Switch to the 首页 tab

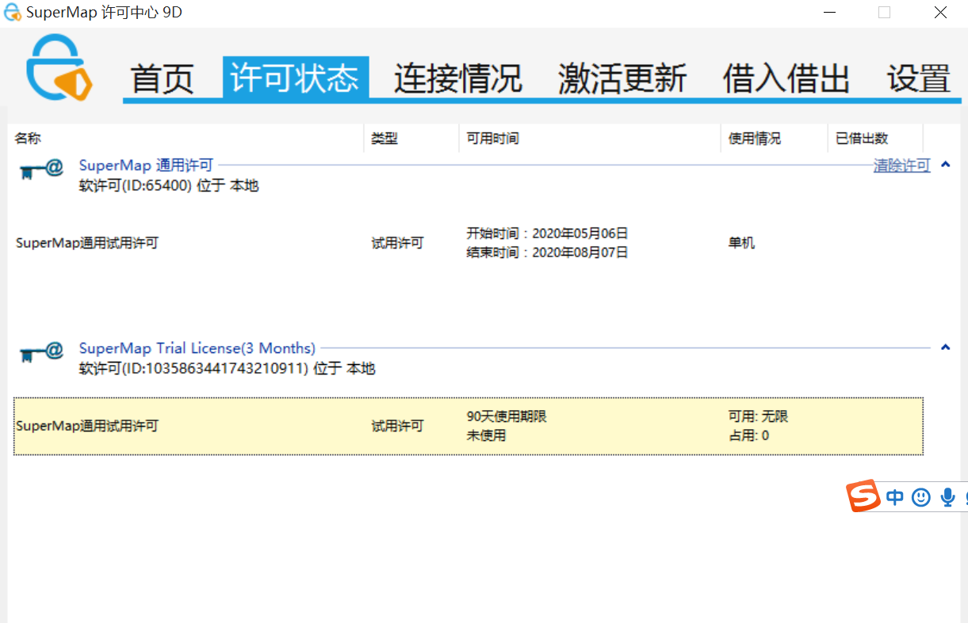coord(163,78)
